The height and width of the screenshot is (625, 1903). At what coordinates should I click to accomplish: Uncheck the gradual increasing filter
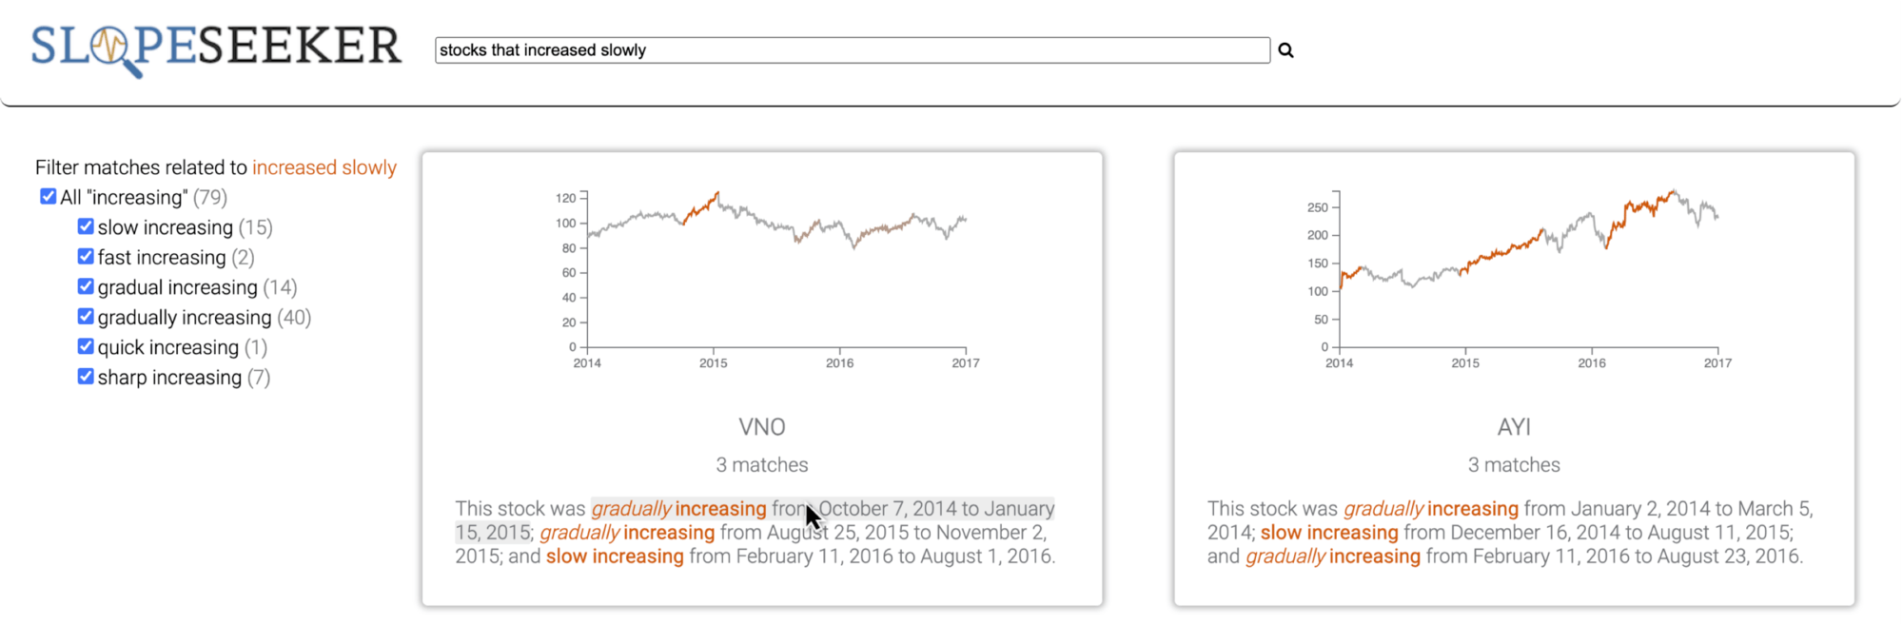point(86,287)
